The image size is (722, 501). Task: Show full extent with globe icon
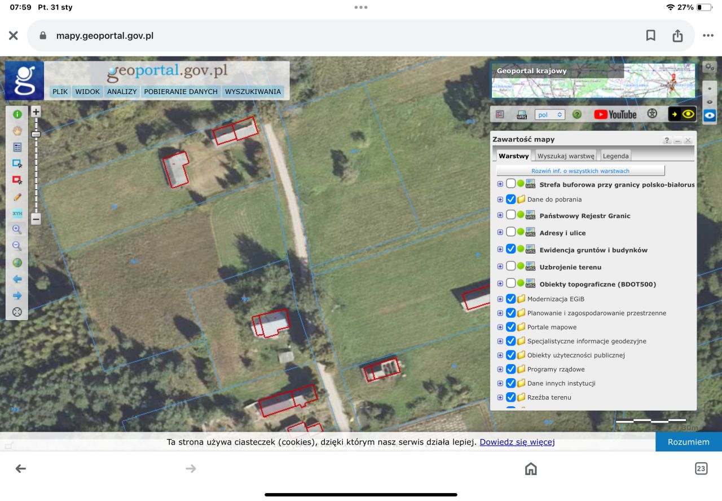point(17,263)
